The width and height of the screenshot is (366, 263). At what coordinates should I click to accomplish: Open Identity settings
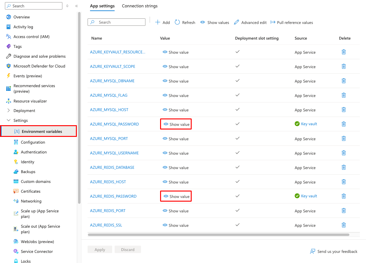click(27, 162)
